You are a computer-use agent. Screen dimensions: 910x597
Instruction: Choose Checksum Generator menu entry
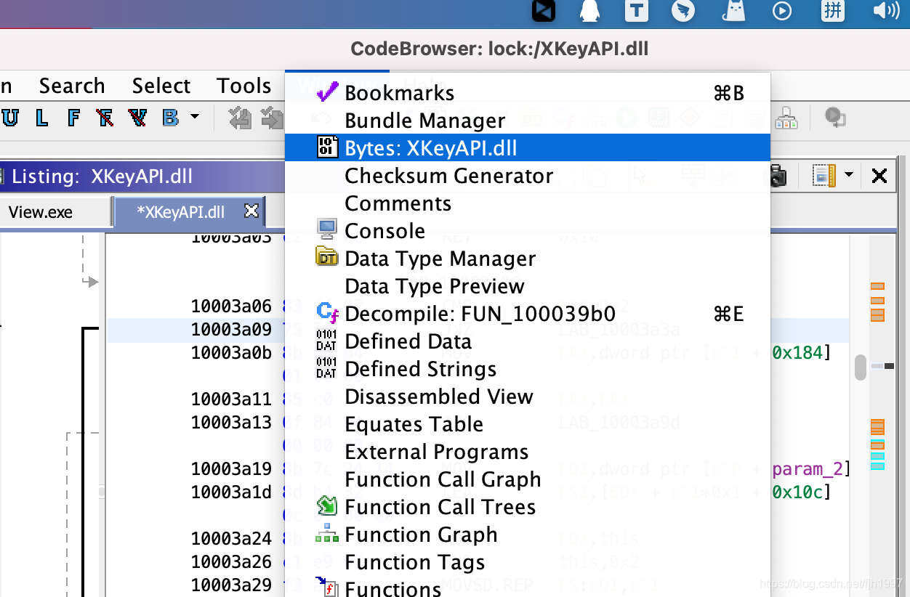(x=527, y=176)
